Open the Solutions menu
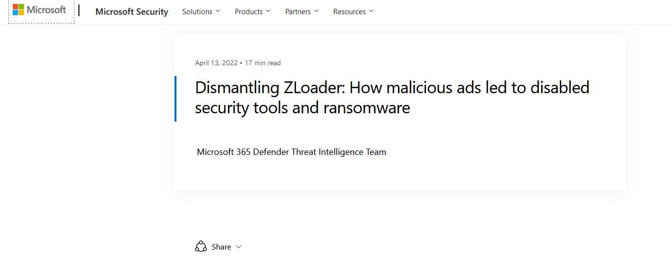The width and height of the screenshot is (672, 278). [197, 12]
